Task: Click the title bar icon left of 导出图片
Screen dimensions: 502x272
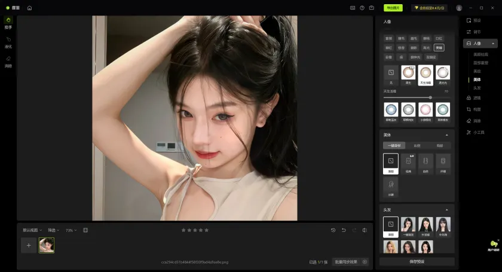Action: click(x=371, y=8)
